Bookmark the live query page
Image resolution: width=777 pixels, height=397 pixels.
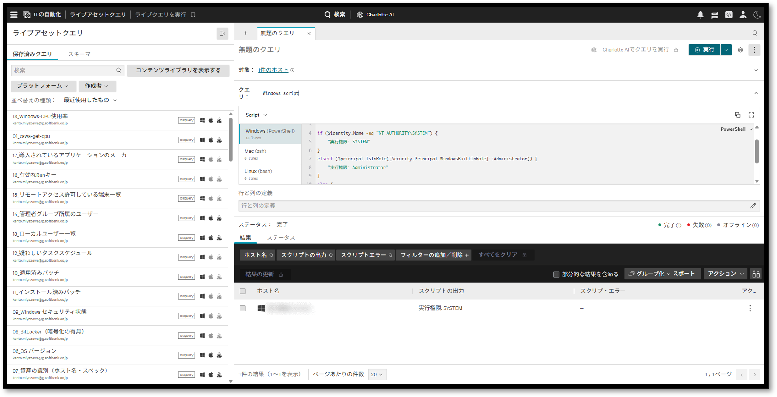pos(193,15)
